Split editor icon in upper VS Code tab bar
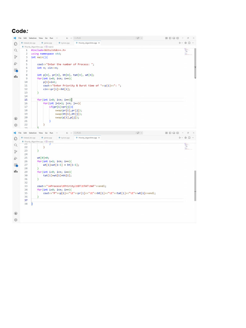This screenshot has height=328, width=246. pyautogui.click(x=189, y=43)
